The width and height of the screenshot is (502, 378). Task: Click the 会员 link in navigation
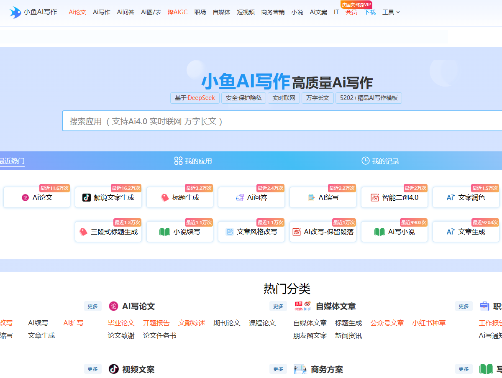(351, 12)
